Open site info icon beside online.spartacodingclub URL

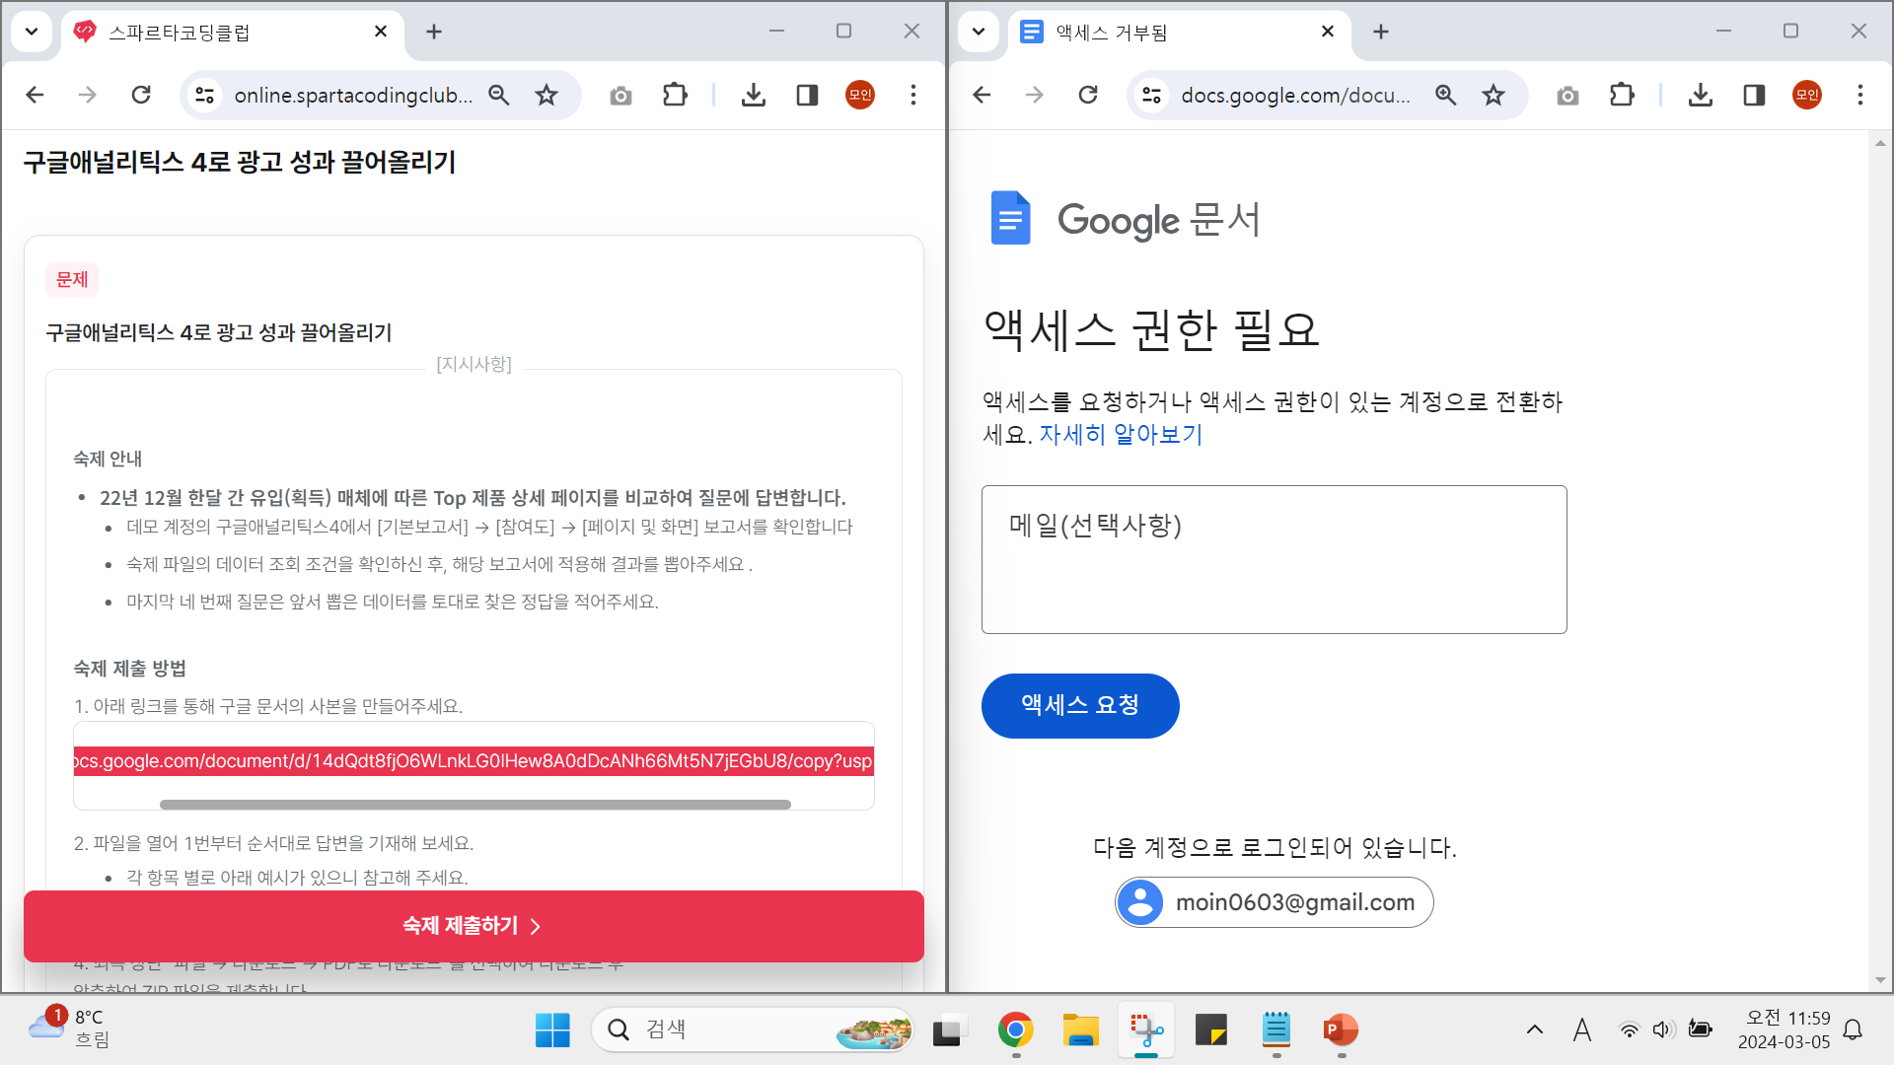click(204, 95)
